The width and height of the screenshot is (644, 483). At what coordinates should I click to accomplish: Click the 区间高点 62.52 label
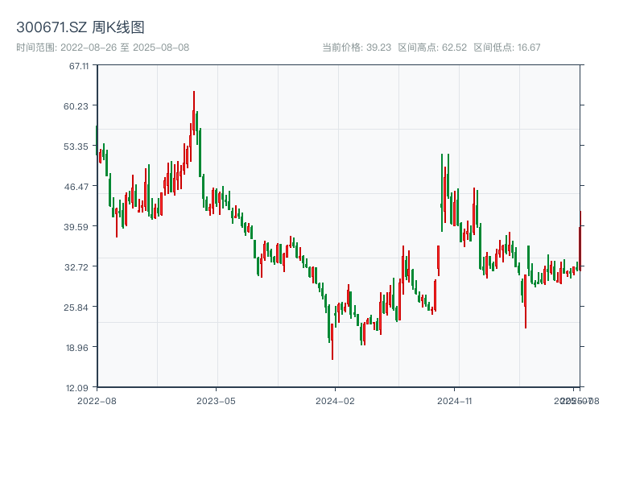432,47
